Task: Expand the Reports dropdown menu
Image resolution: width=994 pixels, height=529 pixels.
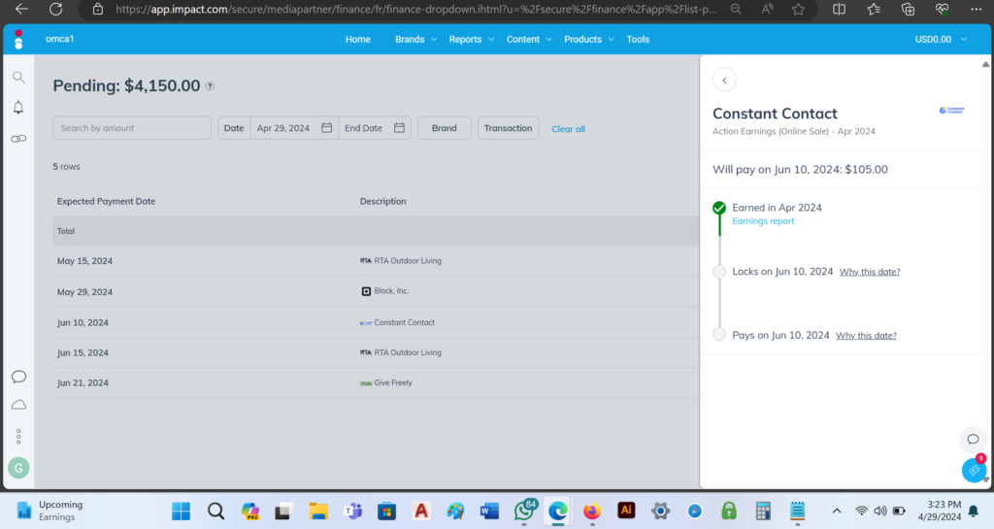Action: tap(472, 40)
